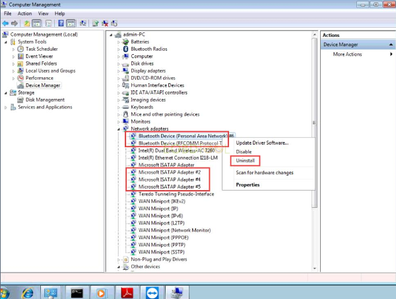The image size is (396, 299).
Task: Expand the Non-Plug and Play Drivers category
Action: (119, 260)
